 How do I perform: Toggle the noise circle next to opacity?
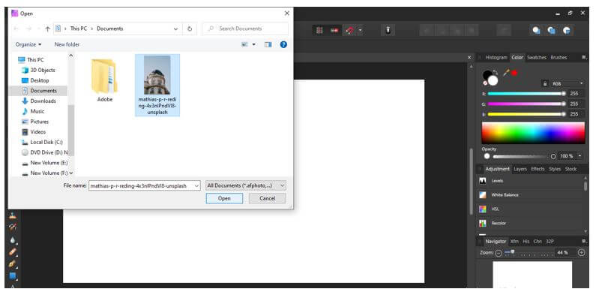click(553, 156)
